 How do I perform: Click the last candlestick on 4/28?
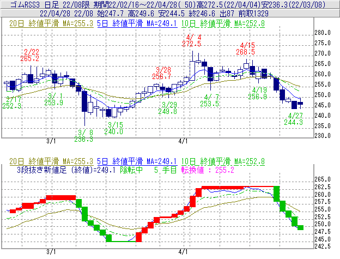(300, 103)
